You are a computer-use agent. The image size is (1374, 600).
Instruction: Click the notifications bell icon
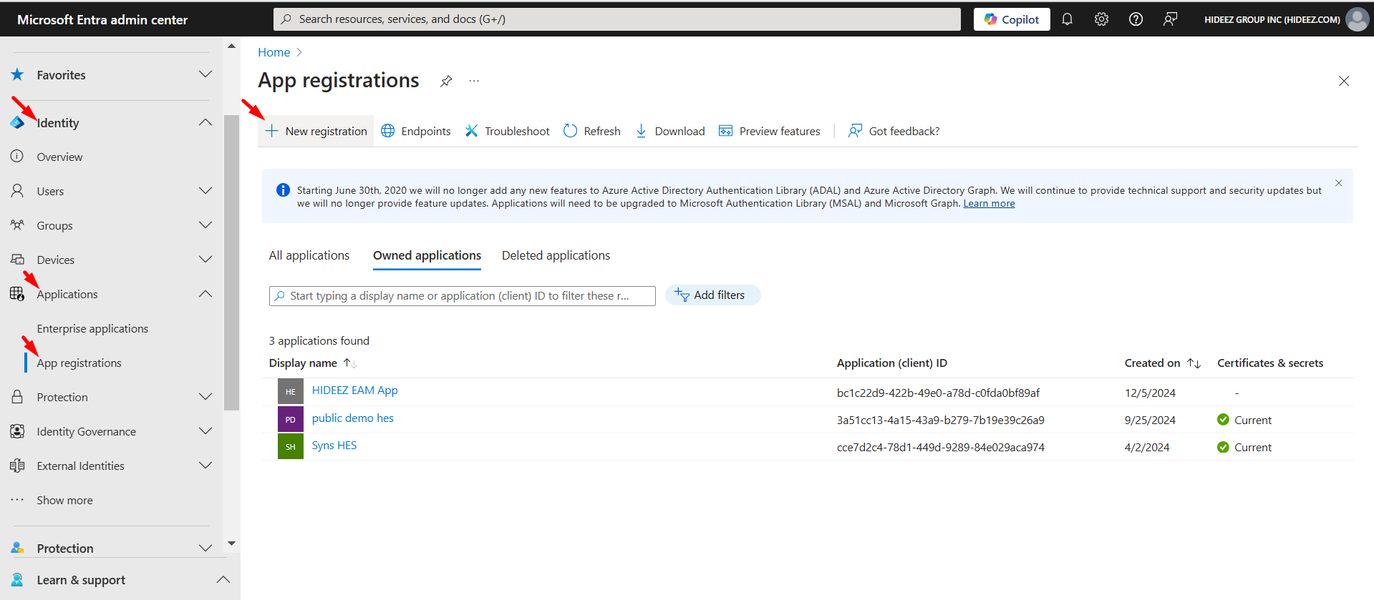pyautogui.click(x=1067, y=19)
